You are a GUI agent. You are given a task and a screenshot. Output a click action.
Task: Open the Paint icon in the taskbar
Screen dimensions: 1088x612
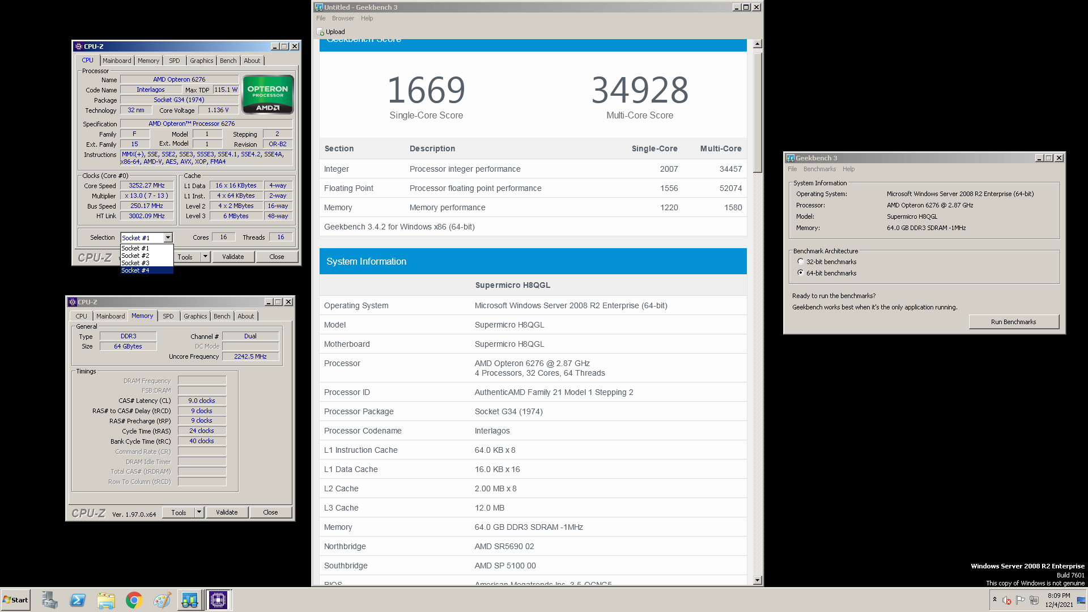click(162, 600)
